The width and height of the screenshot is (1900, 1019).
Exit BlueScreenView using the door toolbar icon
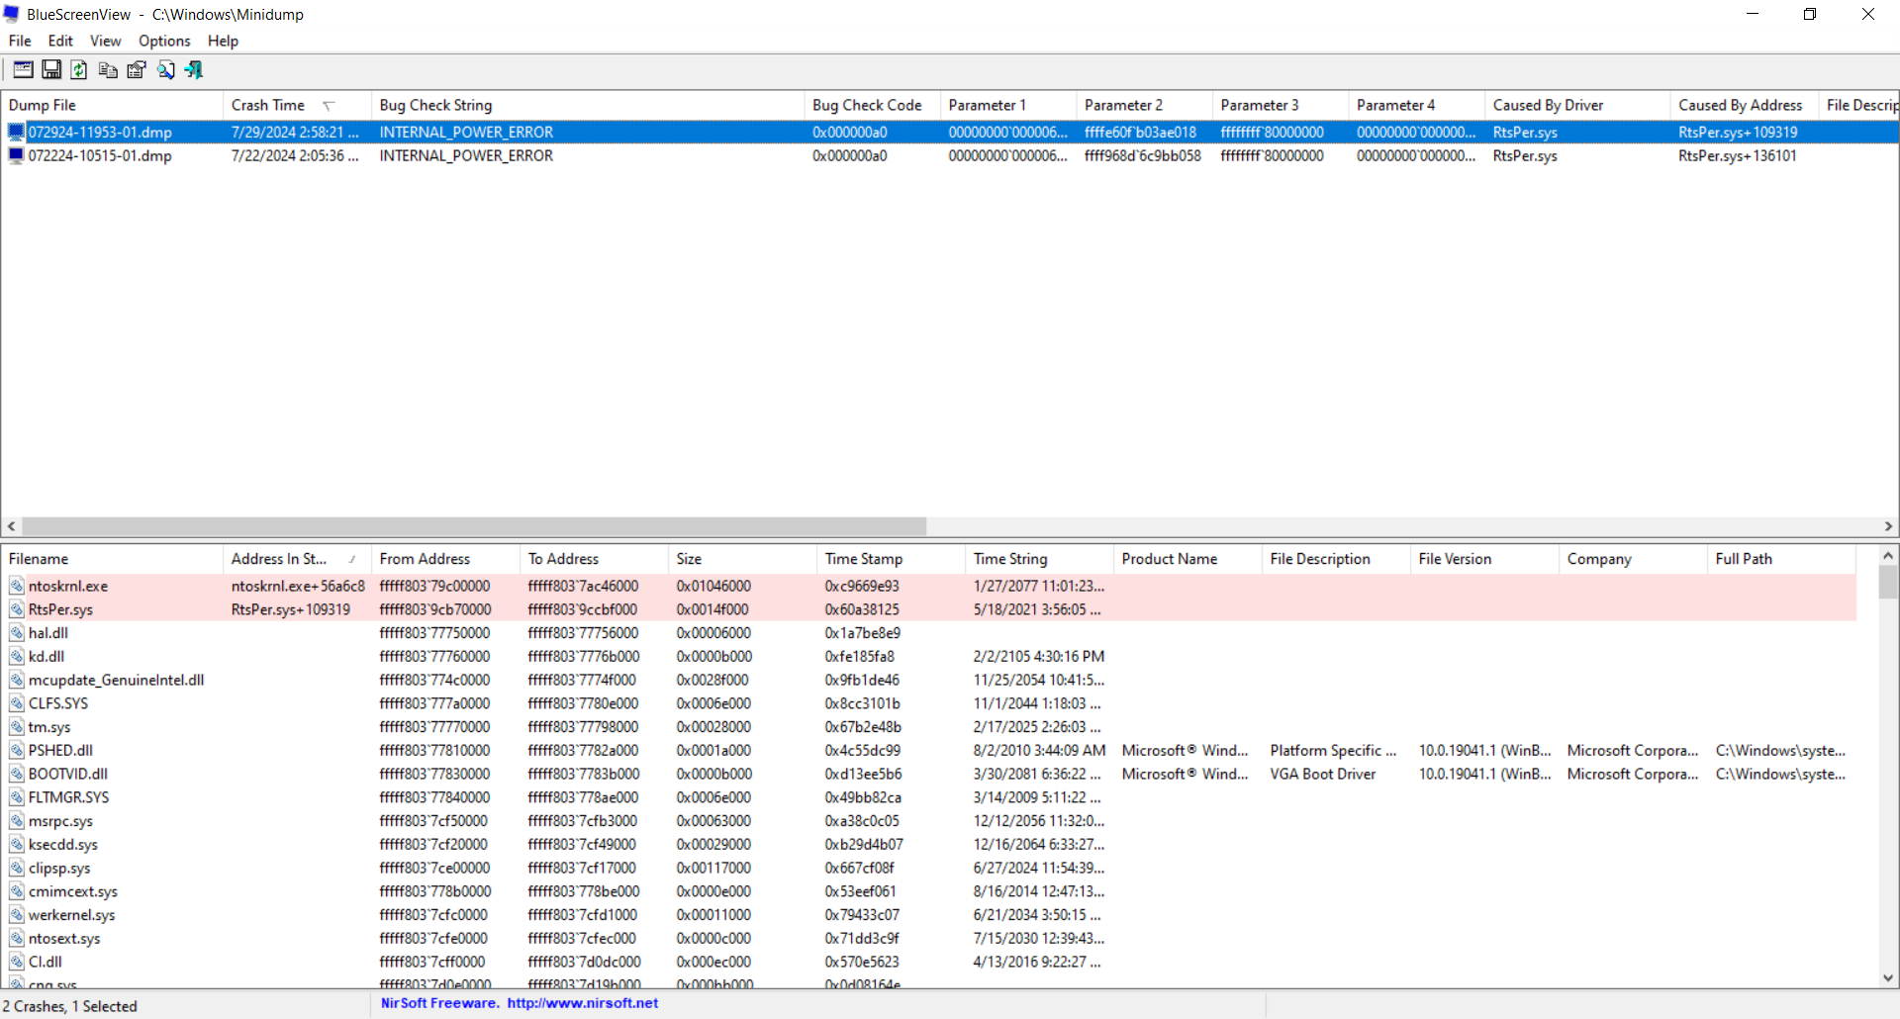pyautogui.click(x=193, y=69)
